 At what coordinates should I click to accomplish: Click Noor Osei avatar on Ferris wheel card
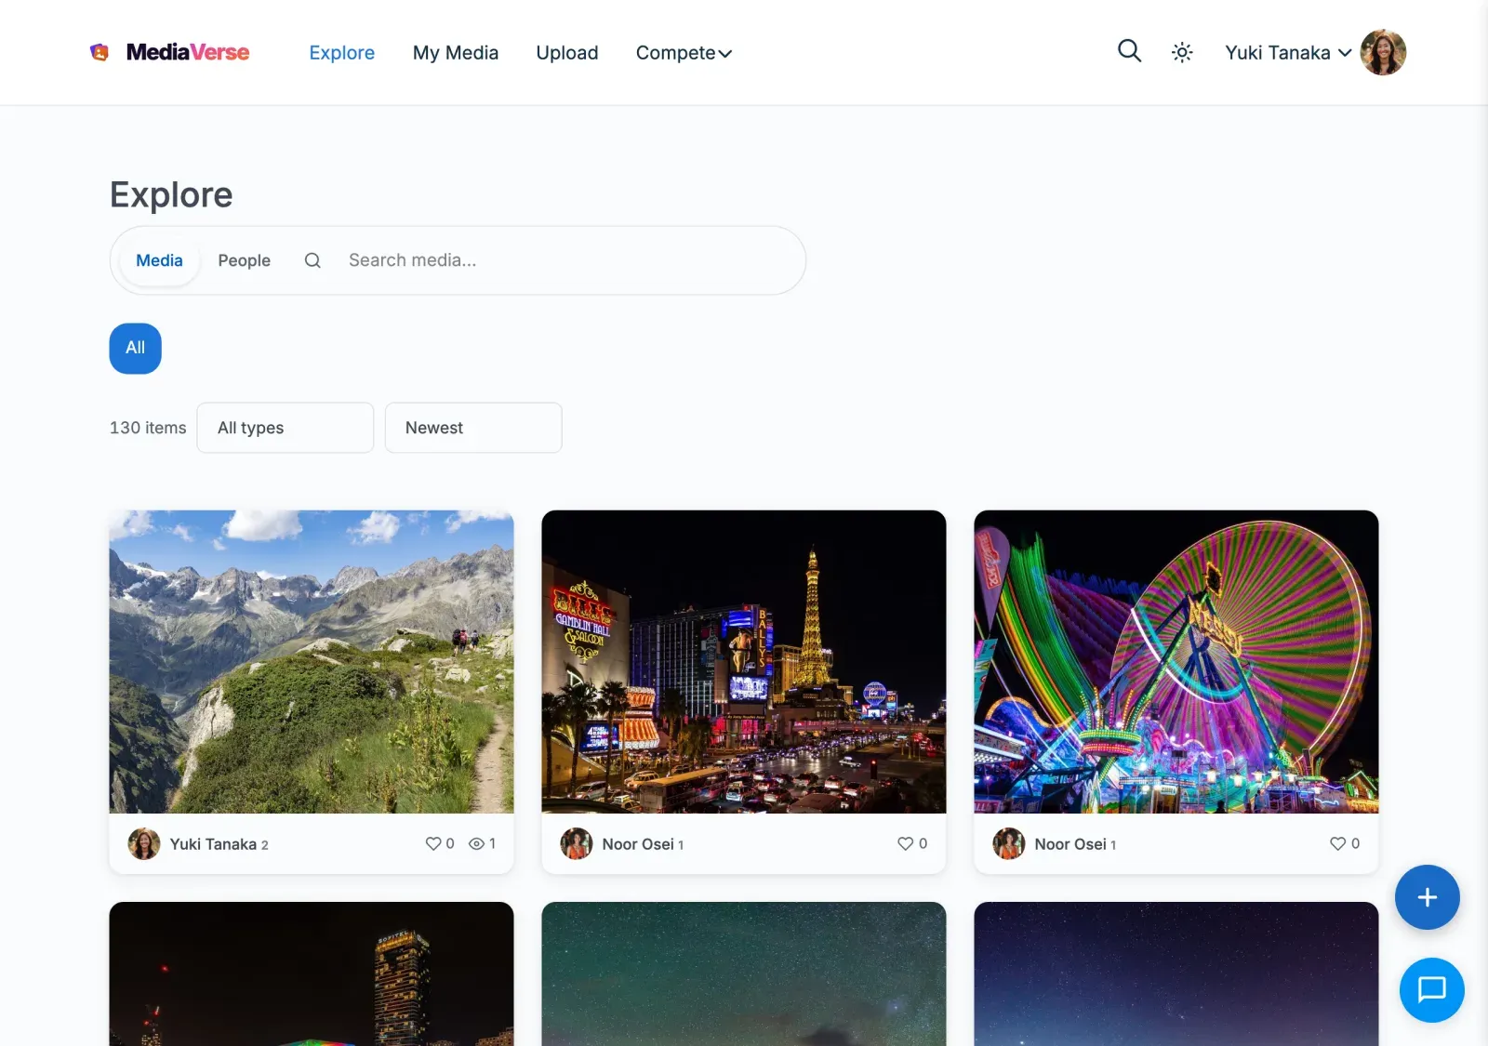tap(1009, 844)
